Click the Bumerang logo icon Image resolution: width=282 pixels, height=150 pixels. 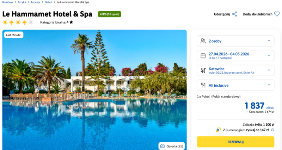pos(219,130)
